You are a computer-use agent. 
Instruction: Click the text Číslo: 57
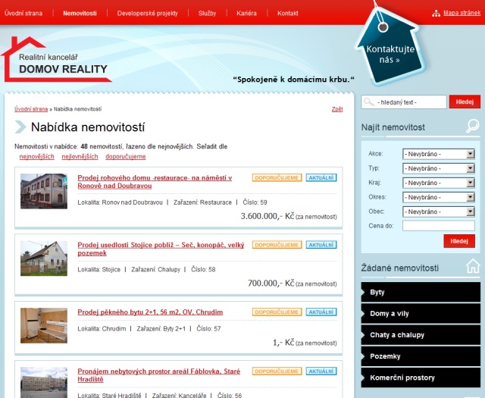(209, 329)
